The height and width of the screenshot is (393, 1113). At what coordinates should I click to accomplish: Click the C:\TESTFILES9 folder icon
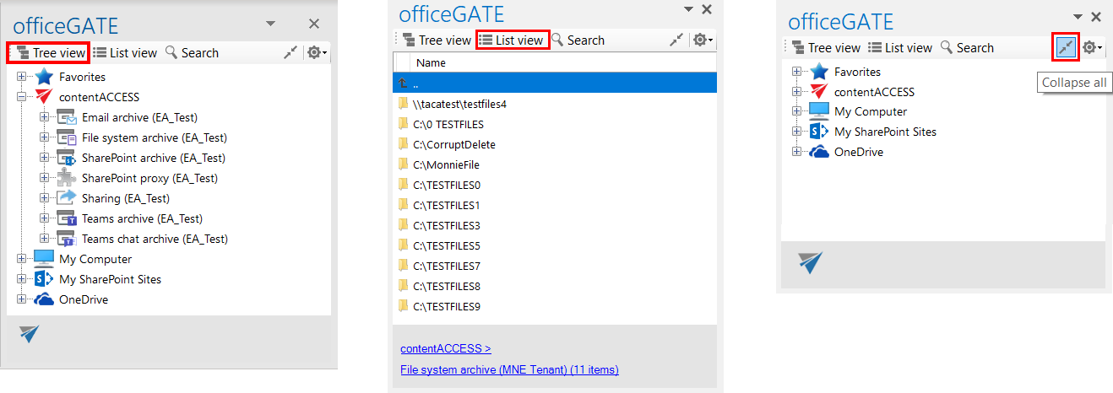coord(404,307)
